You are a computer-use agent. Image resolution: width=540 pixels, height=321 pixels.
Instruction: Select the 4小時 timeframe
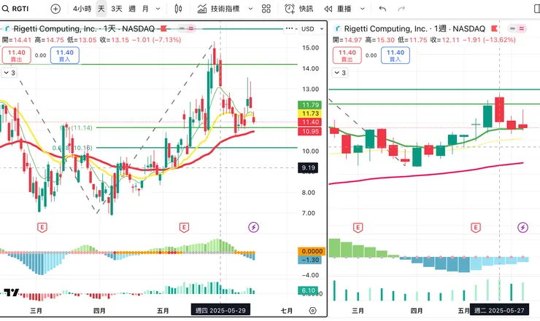click(x=82, y=9)
